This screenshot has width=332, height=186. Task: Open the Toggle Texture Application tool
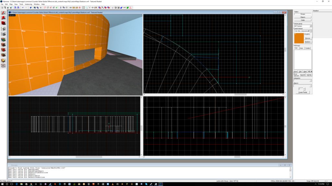(x=3, y=39)
